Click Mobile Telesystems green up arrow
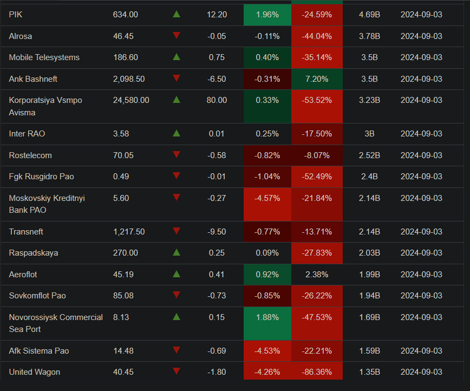470x391 pixels. tap(177, 57)
